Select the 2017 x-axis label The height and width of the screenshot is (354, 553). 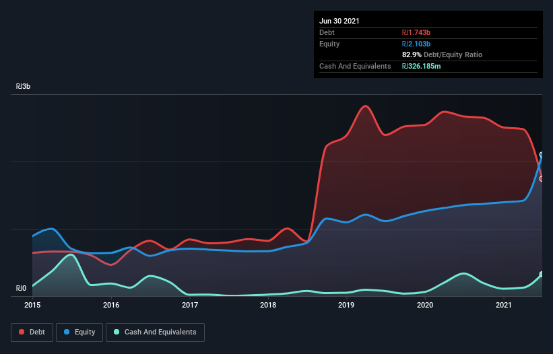point(190,305)
